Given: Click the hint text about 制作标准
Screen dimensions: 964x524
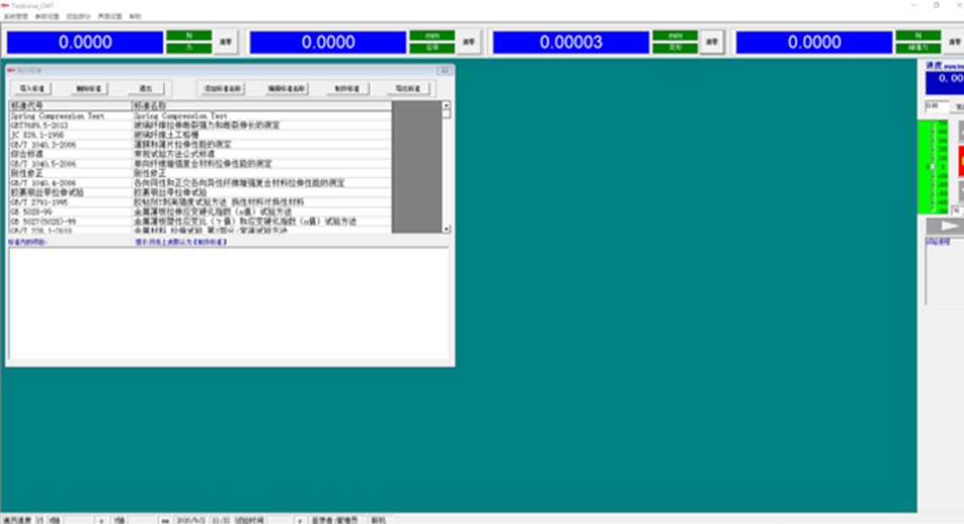Looking at the screenshot, I should tap(181, 242).
